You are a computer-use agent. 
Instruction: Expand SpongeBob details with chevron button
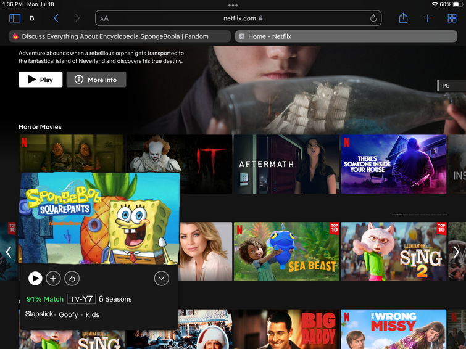[x=161, y=278]
